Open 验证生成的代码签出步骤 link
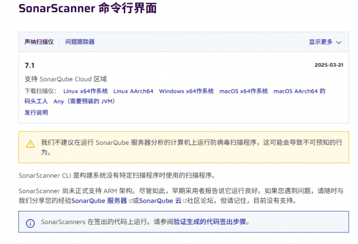 point(210,221)
